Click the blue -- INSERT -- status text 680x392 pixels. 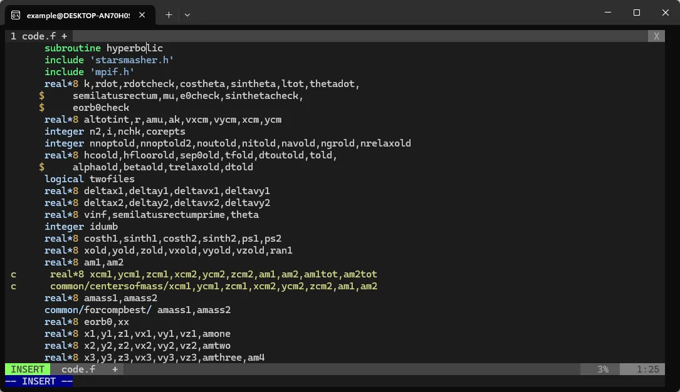pos(39,381)
